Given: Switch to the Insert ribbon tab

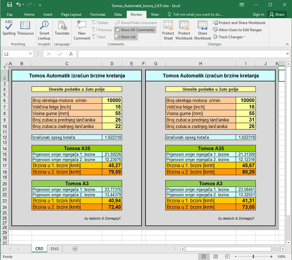Looking at the screenshot, I should point(48,15).
